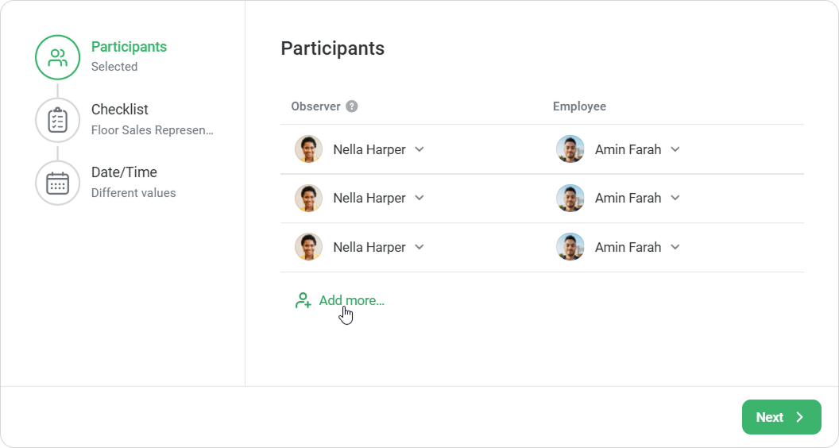Screen dimensions: 839x448
Task: Go to the Date/Time step label
Action: click(124, 172)
